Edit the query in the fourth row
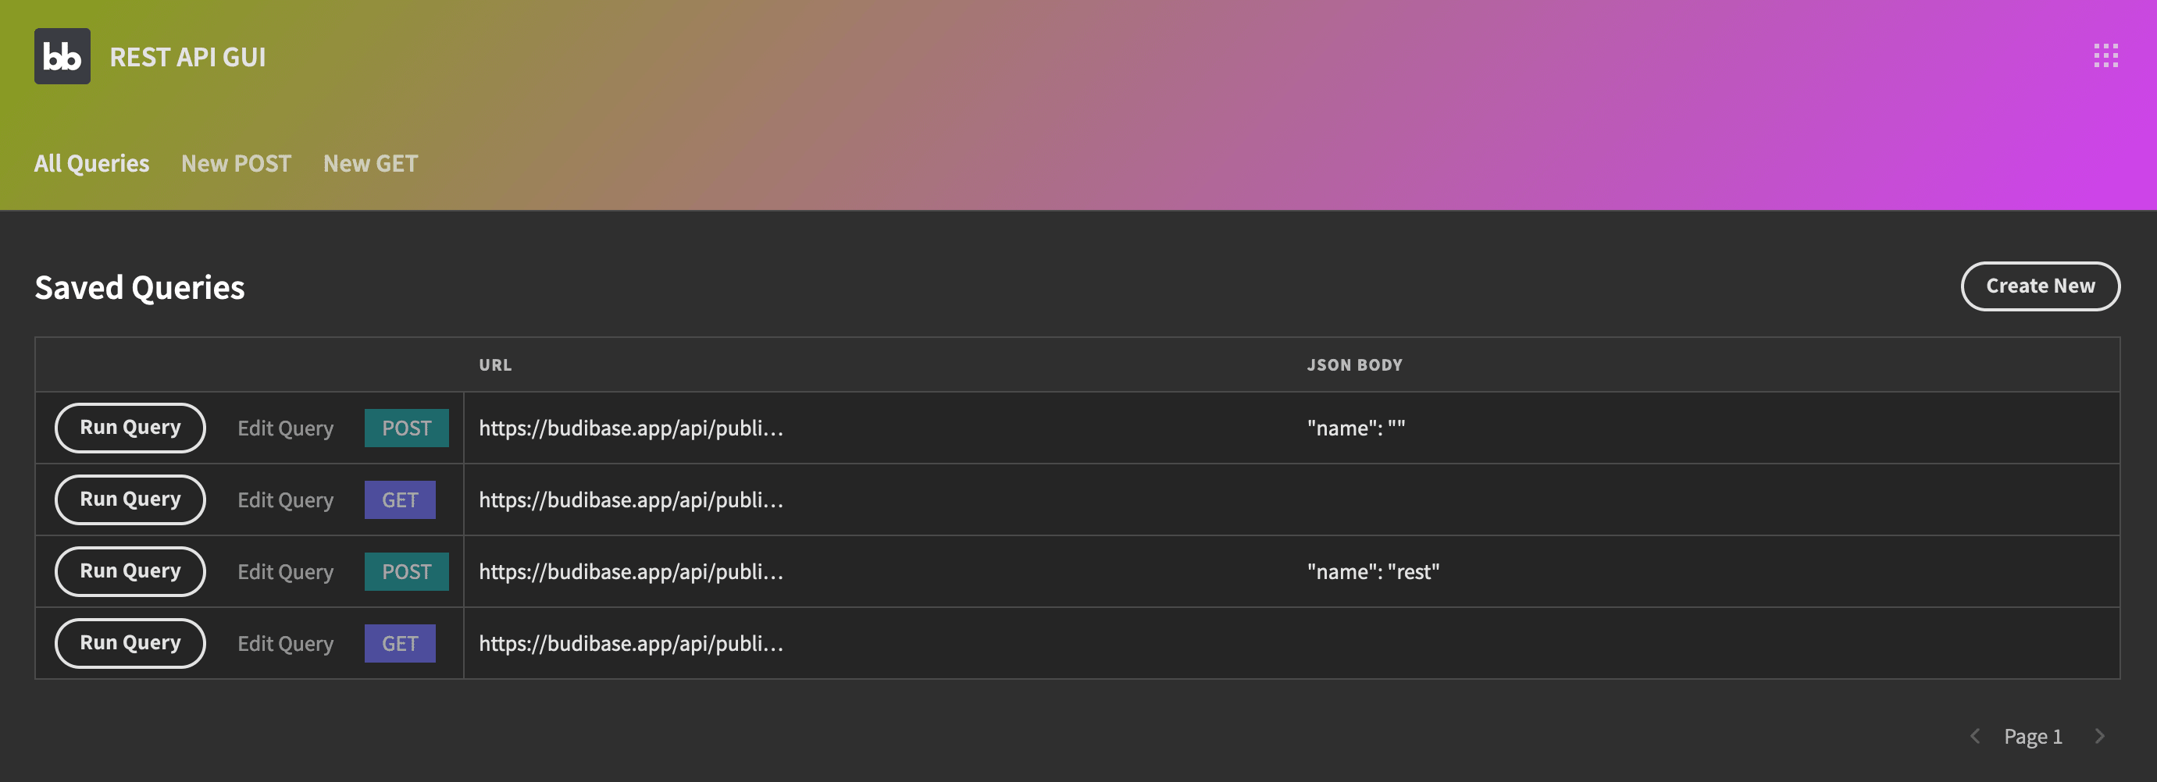Image resolution: width=2157 pixels, height=782 pixels. 286,644
